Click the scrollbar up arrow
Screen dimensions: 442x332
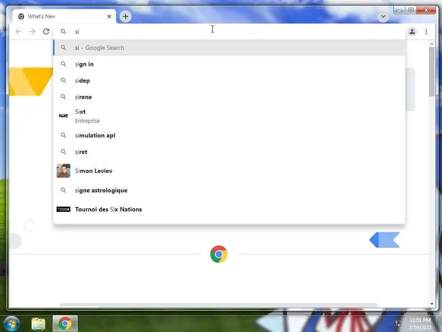coord(432,44)
